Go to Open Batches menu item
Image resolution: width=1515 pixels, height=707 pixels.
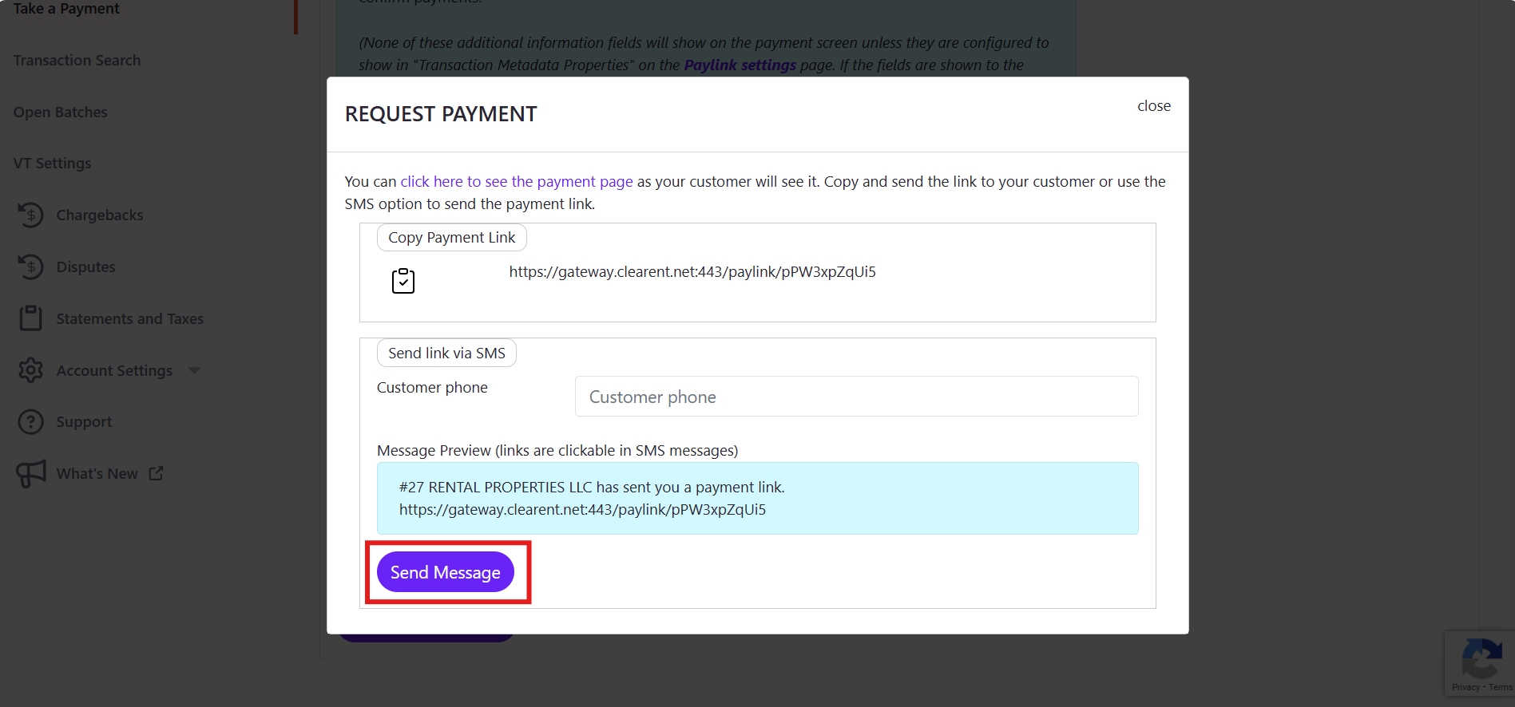(60, 113)
